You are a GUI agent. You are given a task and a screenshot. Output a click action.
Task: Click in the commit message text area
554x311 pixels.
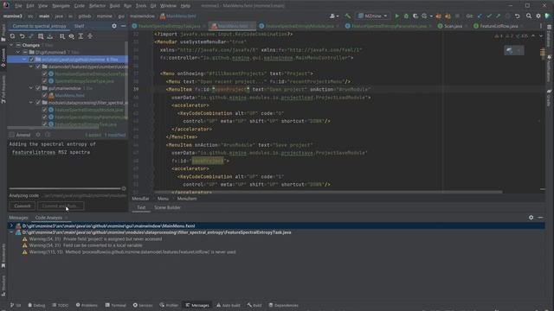point(68,162)
